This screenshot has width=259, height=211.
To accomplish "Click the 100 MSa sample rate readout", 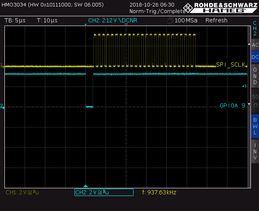I will click(186, 20).
